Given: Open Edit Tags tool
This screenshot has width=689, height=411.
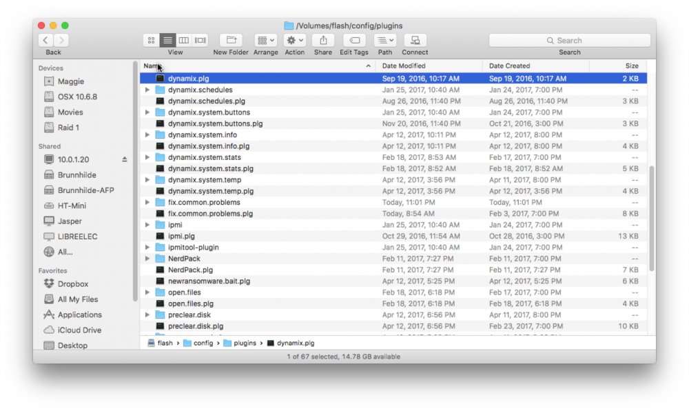Looking at the screenshot, I should (x=354, y=41).
